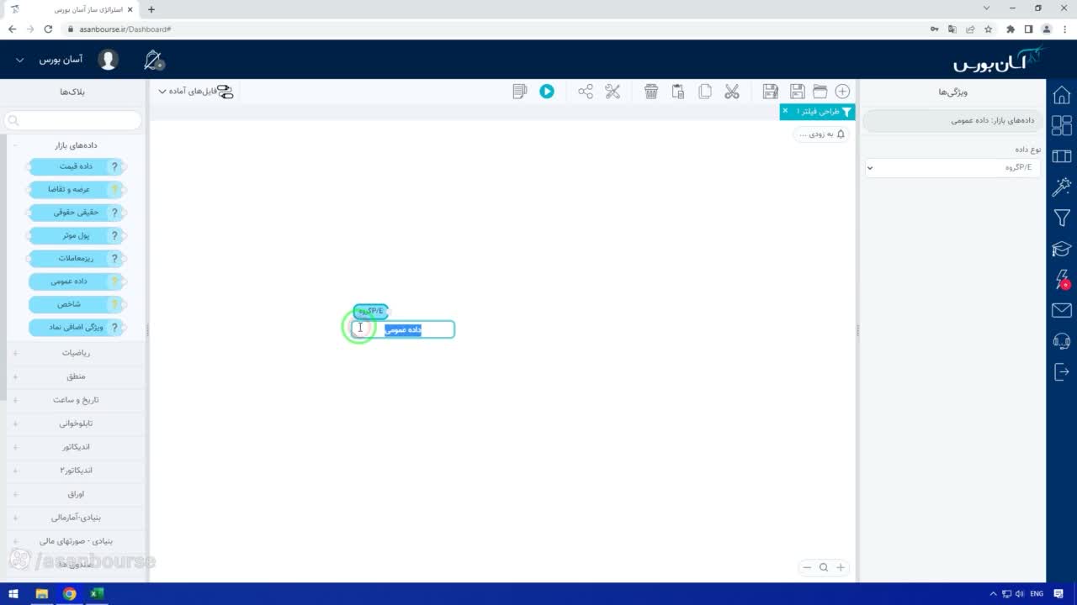This screenshot has width=1077, height=605.
Task: Open the magic wand icon in right sidebar
Action: (x=1062, y=187)
